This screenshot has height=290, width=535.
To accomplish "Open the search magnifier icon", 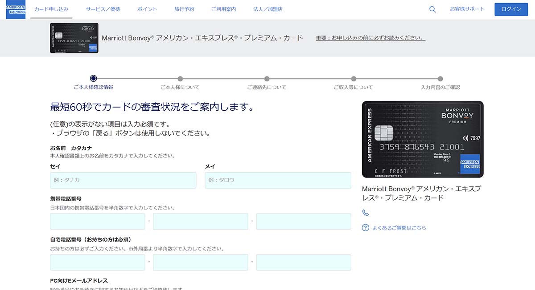I will [432, 9].
